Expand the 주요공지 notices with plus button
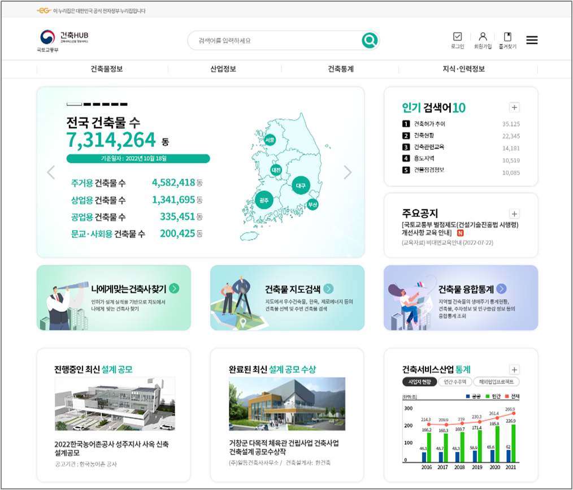Viewport: 573px width, 490px height. pyautogui.click(x=514, y=214)
